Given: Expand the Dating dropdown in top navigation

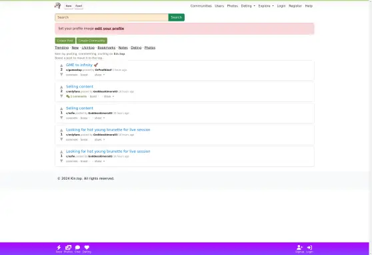Looking at the screenshot, I should (x=248, y=6).
